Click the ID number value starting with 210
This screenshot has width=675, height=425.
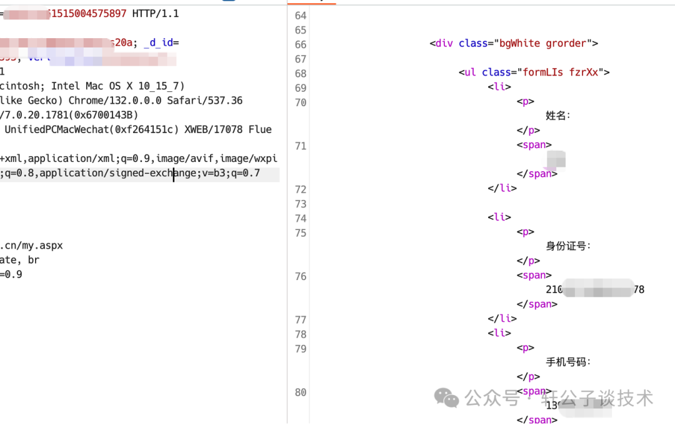pyautogui.click(x=595, y=289)
